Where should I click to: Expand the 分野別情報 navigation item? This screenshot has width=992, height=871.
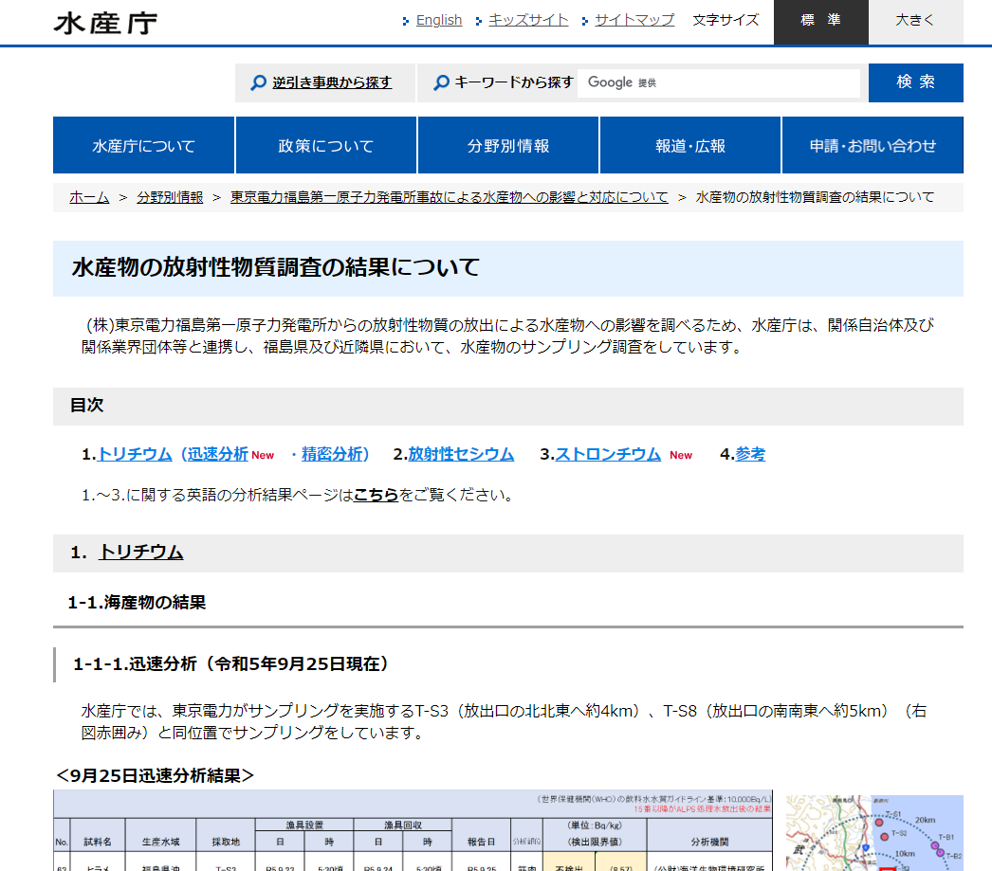click(507, 146)
